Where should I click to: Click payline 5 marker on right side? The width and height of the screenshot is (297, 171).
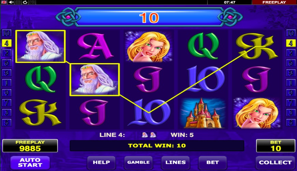click(x=291, y=122)
